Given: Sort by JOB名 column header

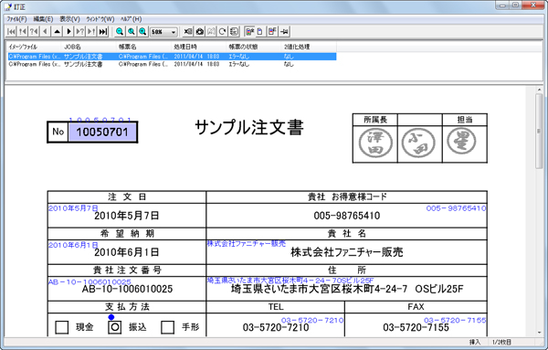Looking at the screenshot, I should [x=89, y=47].
